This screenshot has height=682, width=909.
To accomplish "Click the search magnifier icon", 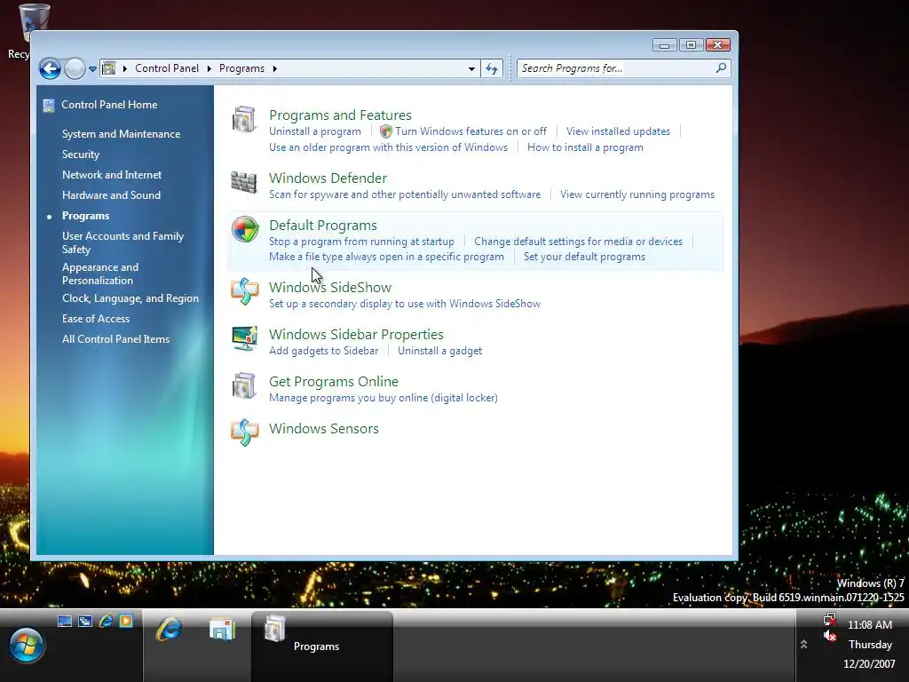I will 721,67.
